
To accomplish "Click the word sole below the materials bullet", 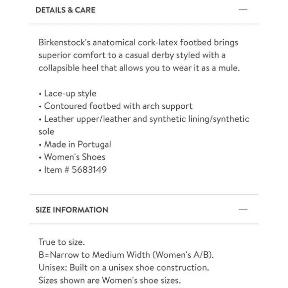I will (x=47, y=132).
